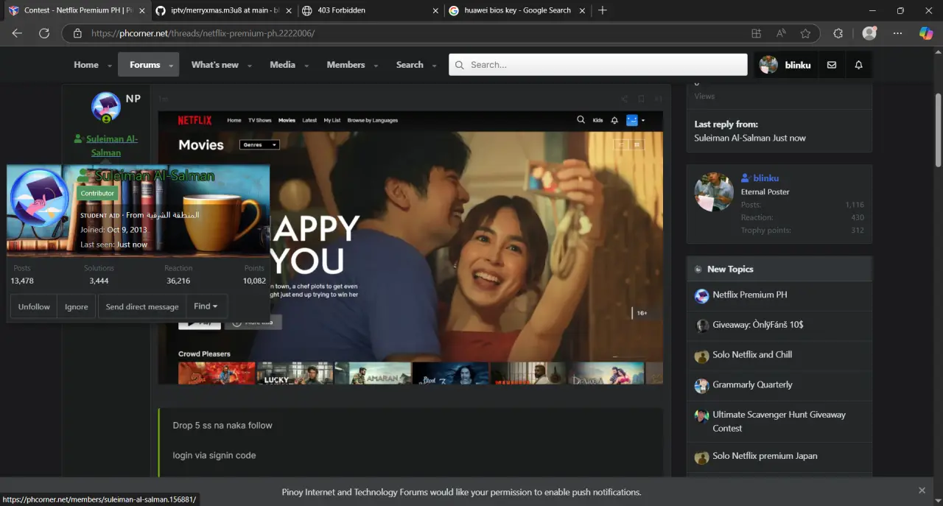Viewport: 943px width, 506px height.
Task: Open the What's new nav item
Action: 214,65
